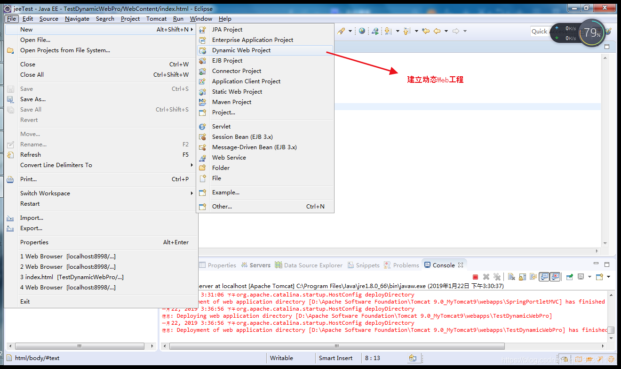Open recent file 3 index.html
The image size is (621, 369).
point(101,277)
